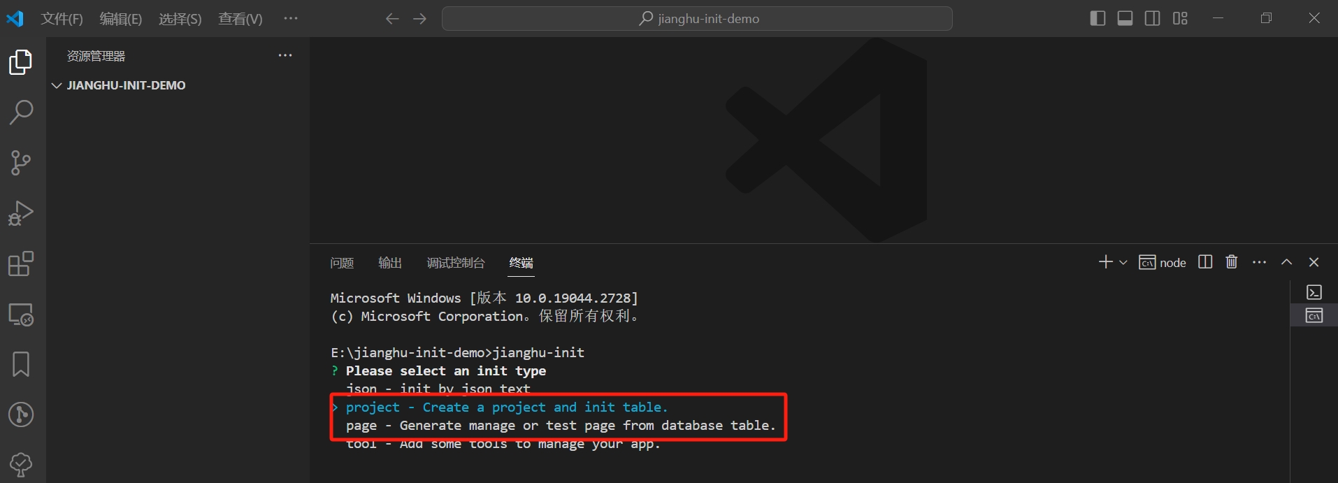Open the Run and Debug view
This screenshot has height=483, width=1338.
tap(21, 213)
